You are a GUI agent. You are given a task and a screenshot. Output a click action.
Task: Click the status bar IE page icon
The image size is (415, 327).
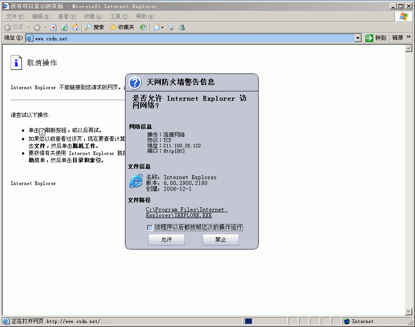click(x=6, y=321)
